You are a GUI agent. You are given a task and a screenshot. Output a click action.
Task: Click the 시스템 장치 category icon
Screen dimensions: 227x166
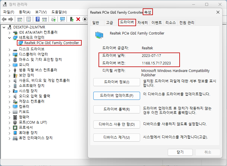(15, 91)
